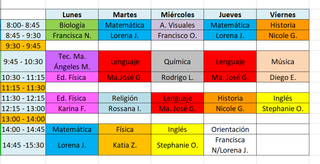Select the 13:00 - 14:00 time cell
The height and width of the screenshot is (164, 320).
tap(23, 119)
